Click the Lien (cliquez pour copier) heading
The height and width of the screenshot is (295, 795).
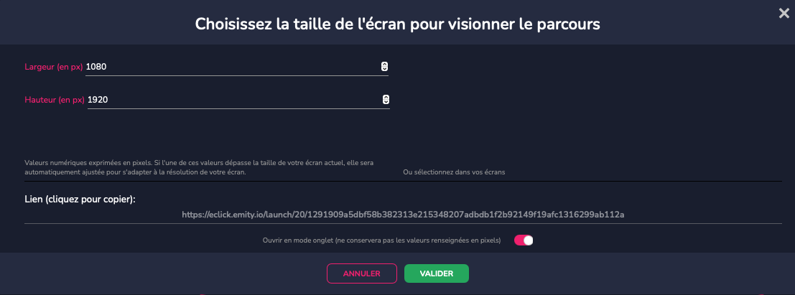[x=80, y=200]
